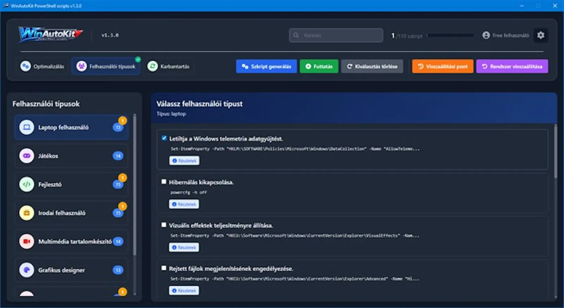Screen dimensions: 564x308
Task: Click the orange selection badge on Irodai felhasználó
Action: [x=123, y=206]
